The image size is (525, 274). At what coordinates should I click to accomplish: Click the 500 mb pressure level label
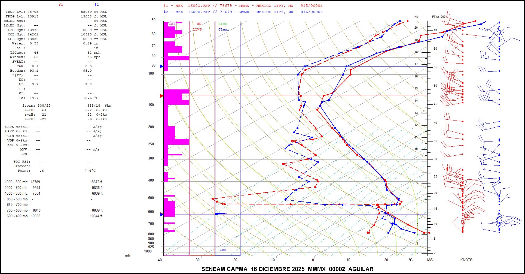point(151,198)
